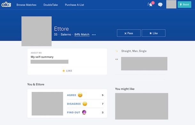The image size is (195, 125).
Task: Click the Salerno location text
Action: 66,35
